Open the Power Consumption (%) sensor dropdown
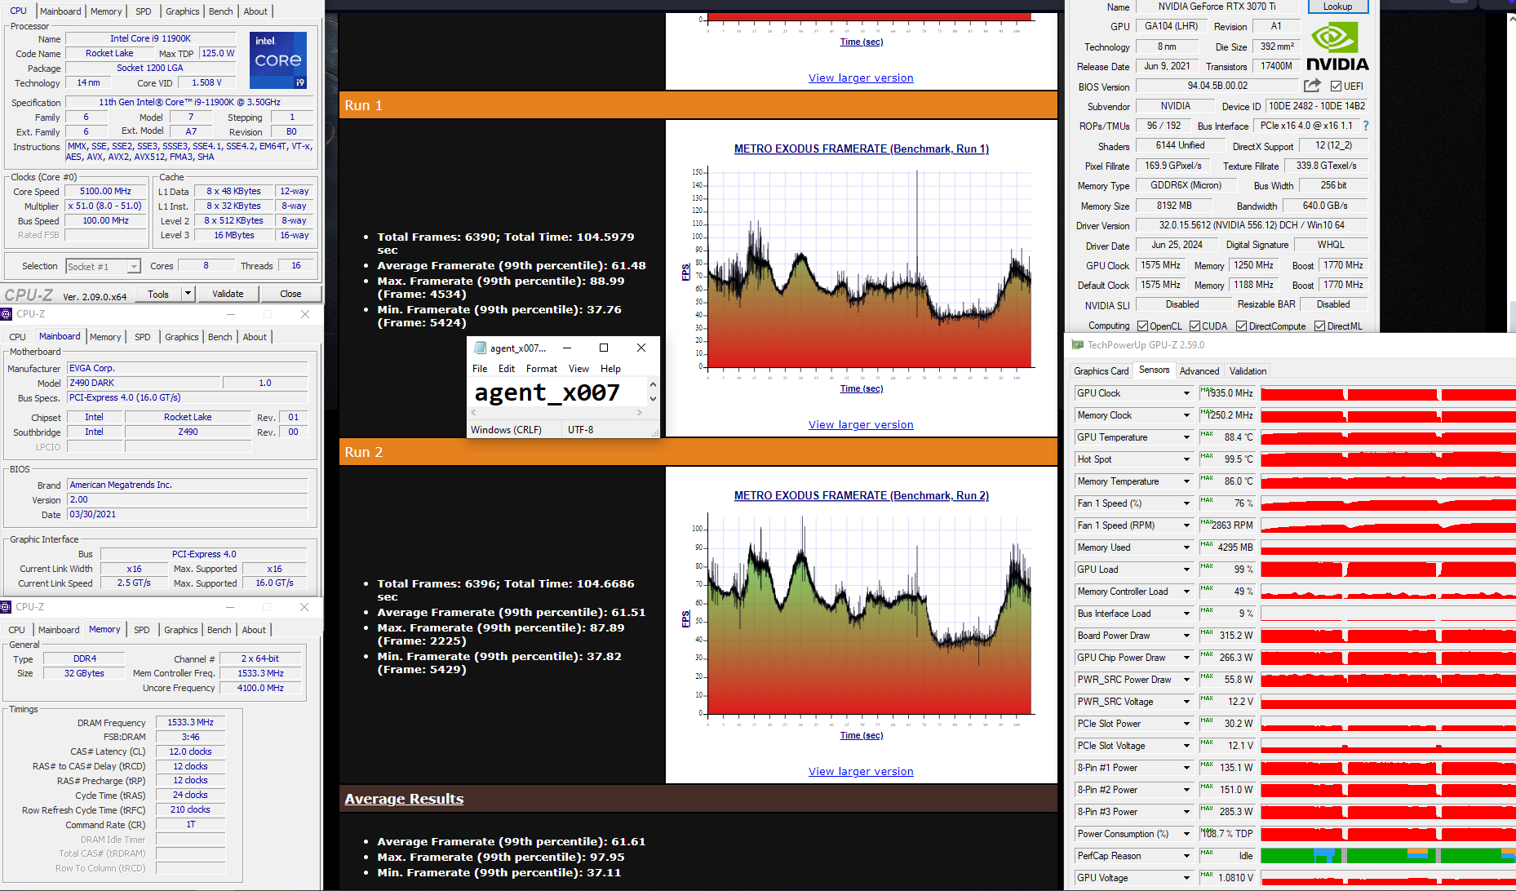 tap(1186, 834)
